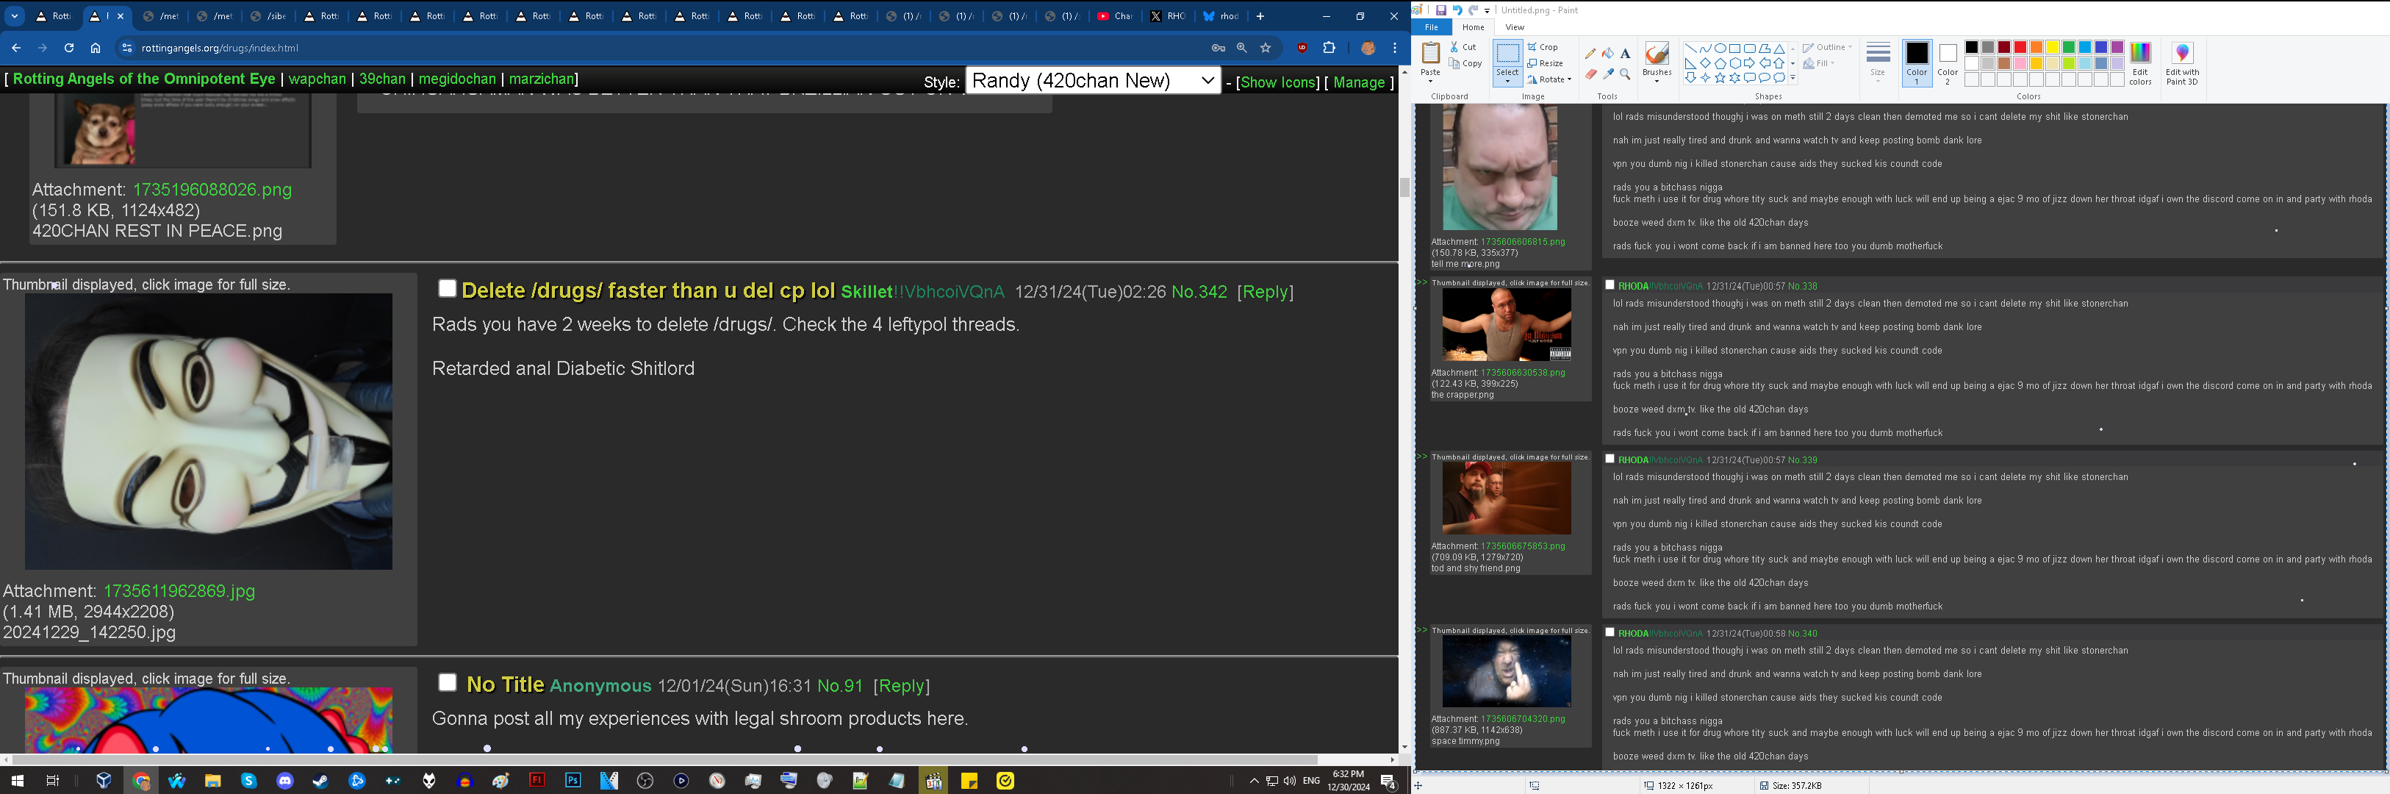Open attachment 1735611962869.jpg link
This screenshot has width=2390, height=794.
tap(179, 590)
